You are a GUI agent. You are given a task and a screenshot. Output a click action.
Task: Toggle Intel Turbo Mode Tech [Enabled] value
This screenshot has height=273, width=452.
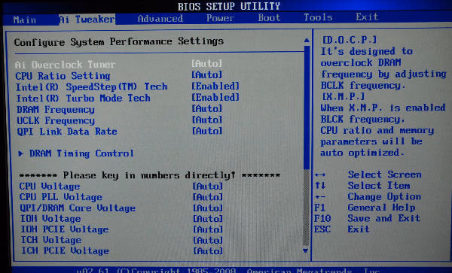point(215,97)
